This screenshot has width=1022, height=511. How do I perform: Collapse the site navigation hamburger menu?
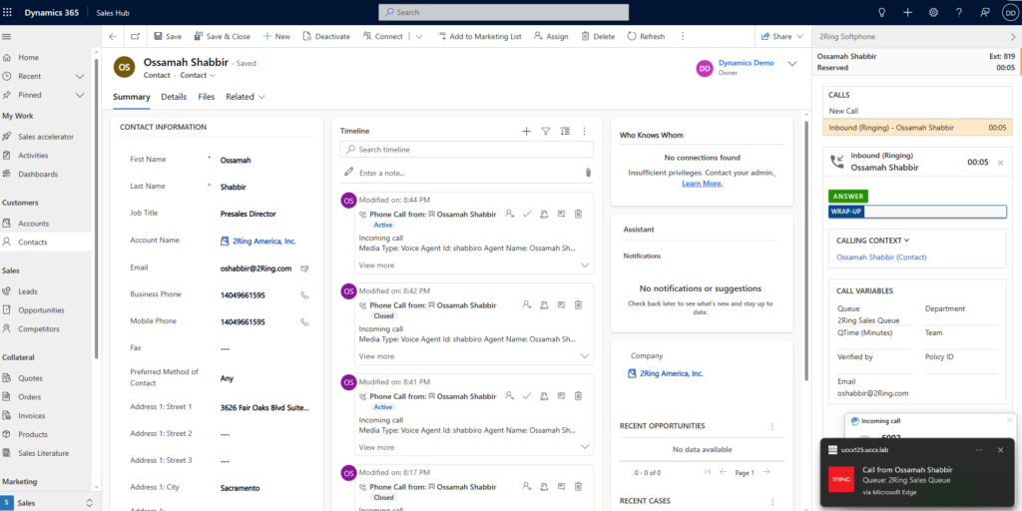pos(8,36)
